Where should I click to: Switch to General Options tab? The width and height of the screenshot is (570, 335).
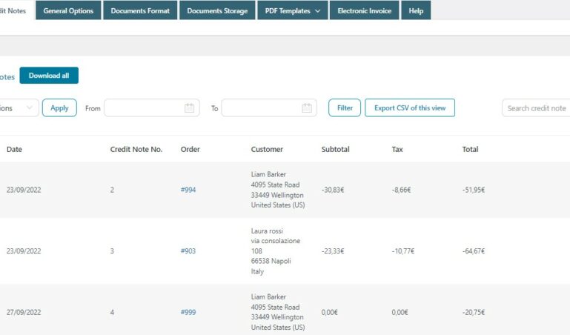click(68, 10)
